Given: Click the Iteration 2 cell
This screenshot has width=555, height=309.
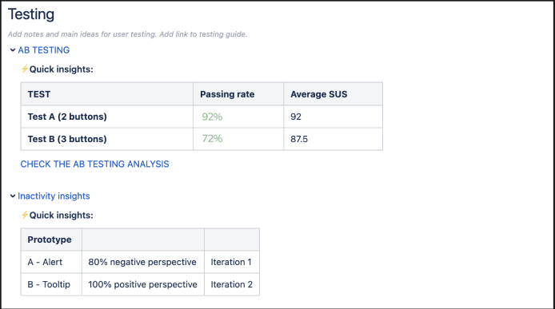Looking at the screenshot, I should click(x=232, y=284).
